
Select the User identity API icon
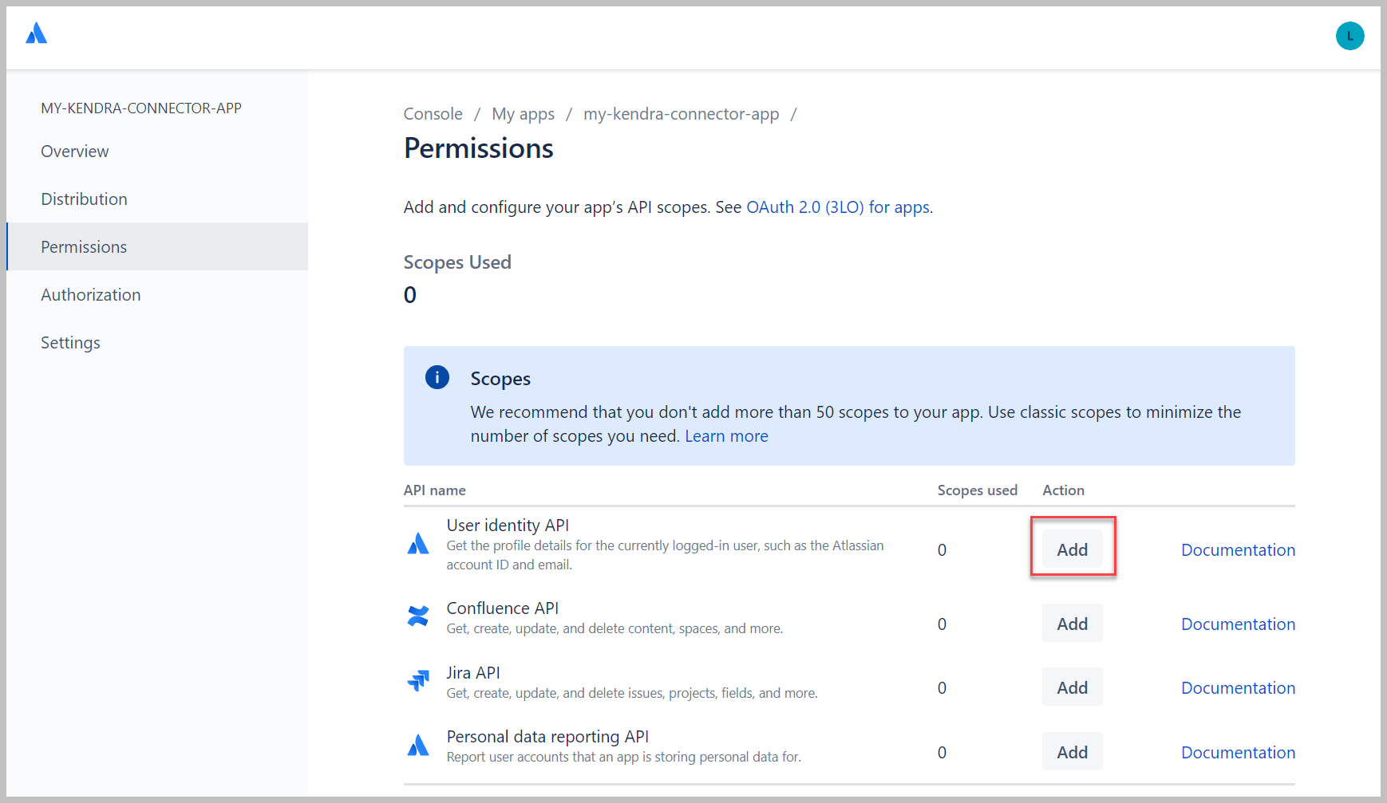[x=418, y=544]
